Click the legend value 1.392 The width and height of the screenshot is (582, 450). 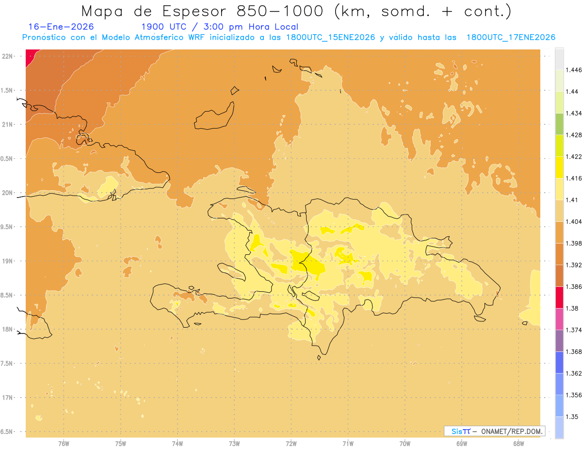click(x=573, y=265)
